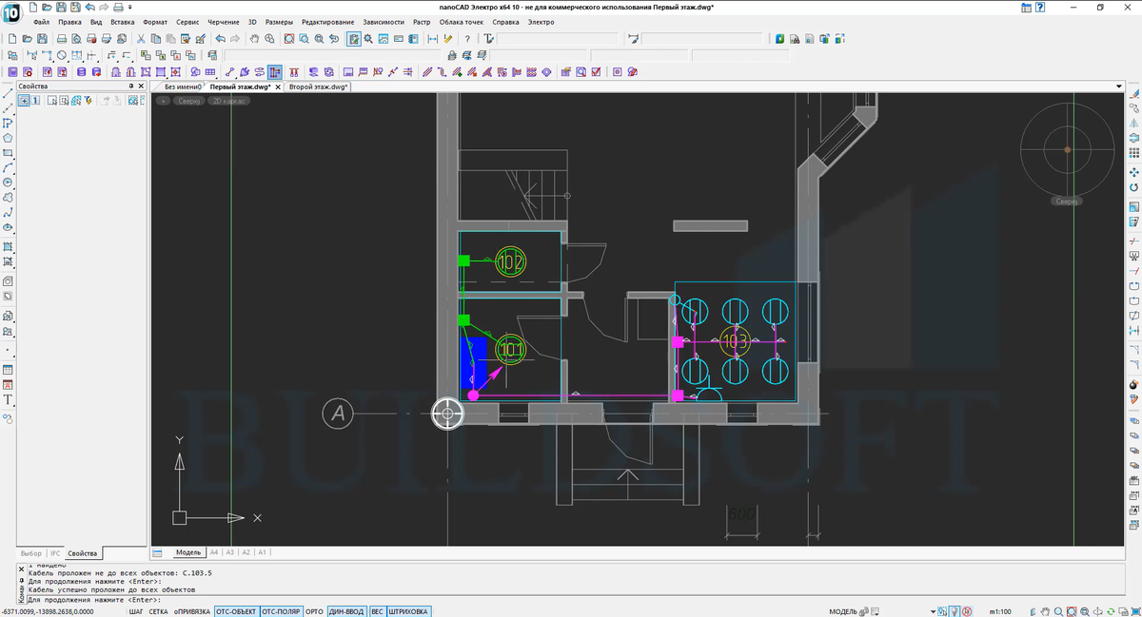The height and width of the screenshot is (617, 1142).
Task: Open the text style dropdown in top toolbar
Action: click(x=558, y=39)
